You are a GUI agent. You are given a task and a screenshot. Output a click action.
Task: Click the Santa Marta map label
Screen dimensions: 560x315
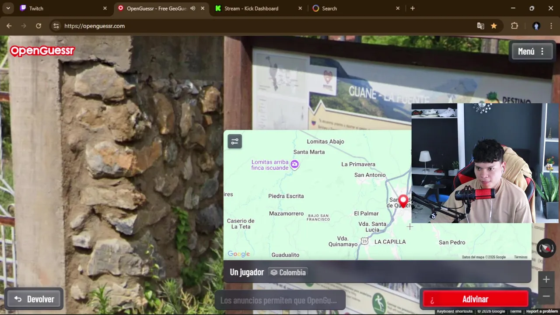coord(309,152)
